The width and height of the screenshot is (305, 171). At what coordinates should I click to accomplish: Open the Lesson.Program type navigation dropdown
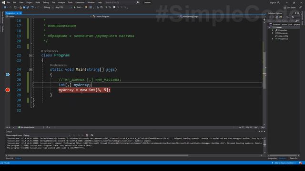(135, 17)
